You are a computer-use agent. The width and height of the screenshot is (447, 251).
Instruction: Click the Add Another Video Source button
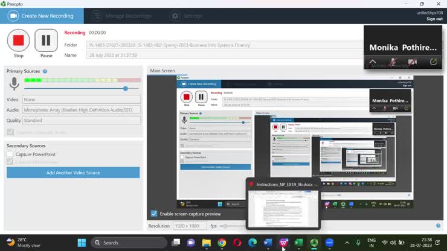pos(73,173)
